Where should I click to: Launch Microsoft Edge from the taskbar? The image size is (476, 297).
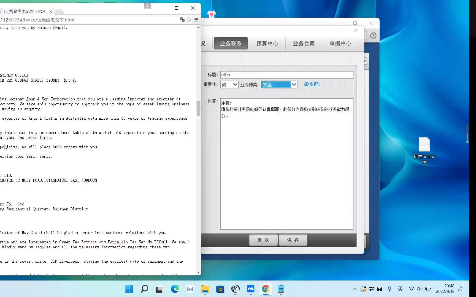click(x=175, y=289)
